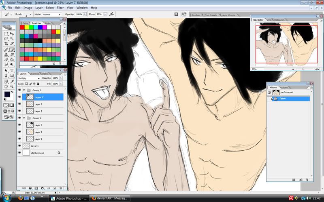Enable airbrush in options bar

[112, 14]
